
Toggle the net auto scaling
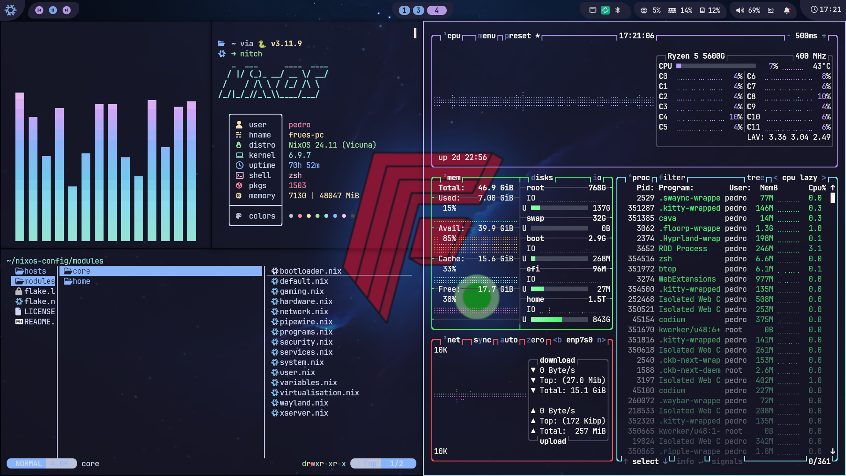[x=509, y=340]
